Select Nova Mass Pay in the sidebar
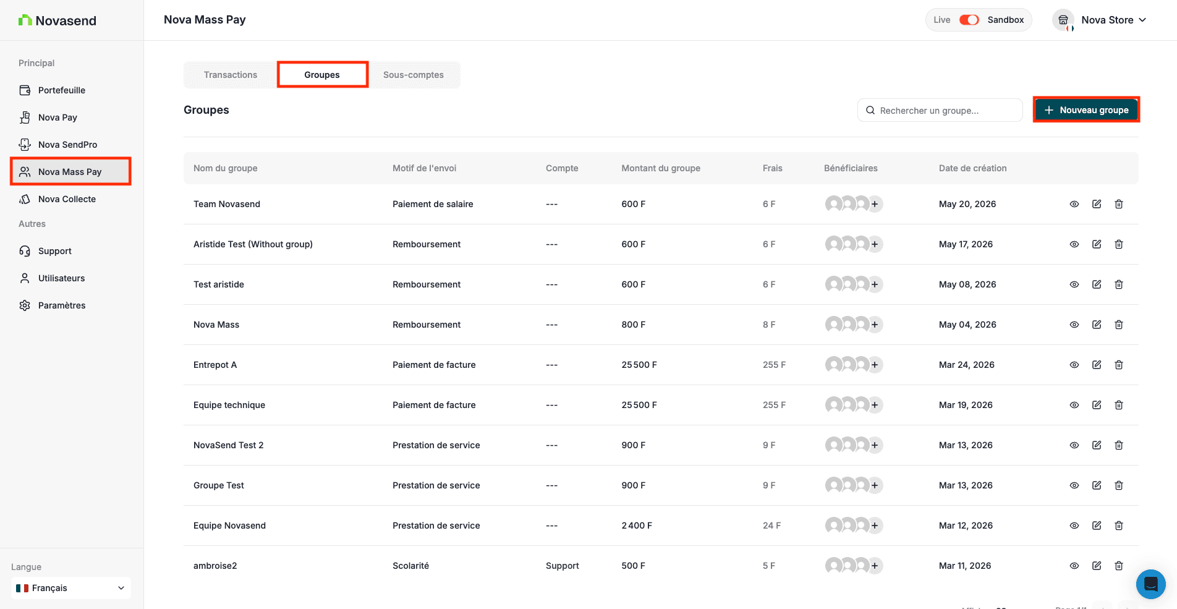 click(x=71, y=171)
